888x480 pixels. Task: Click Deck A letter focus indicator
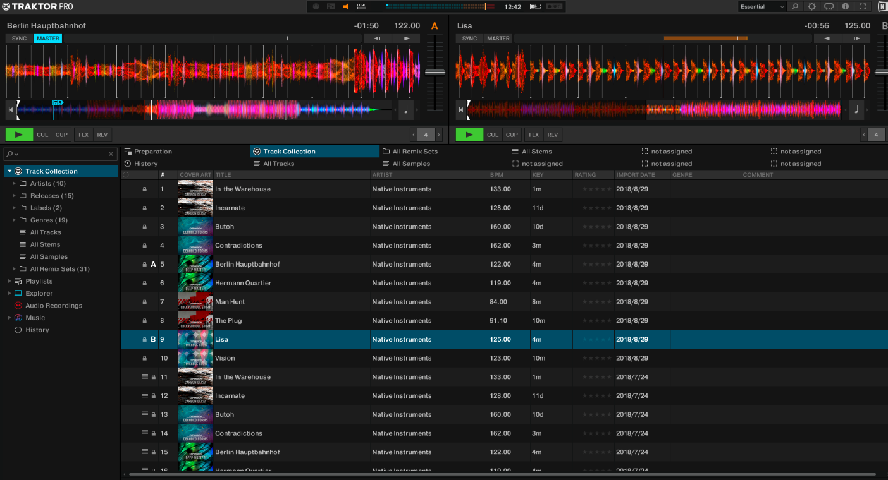pyautogui.click(x=435, y=26)
